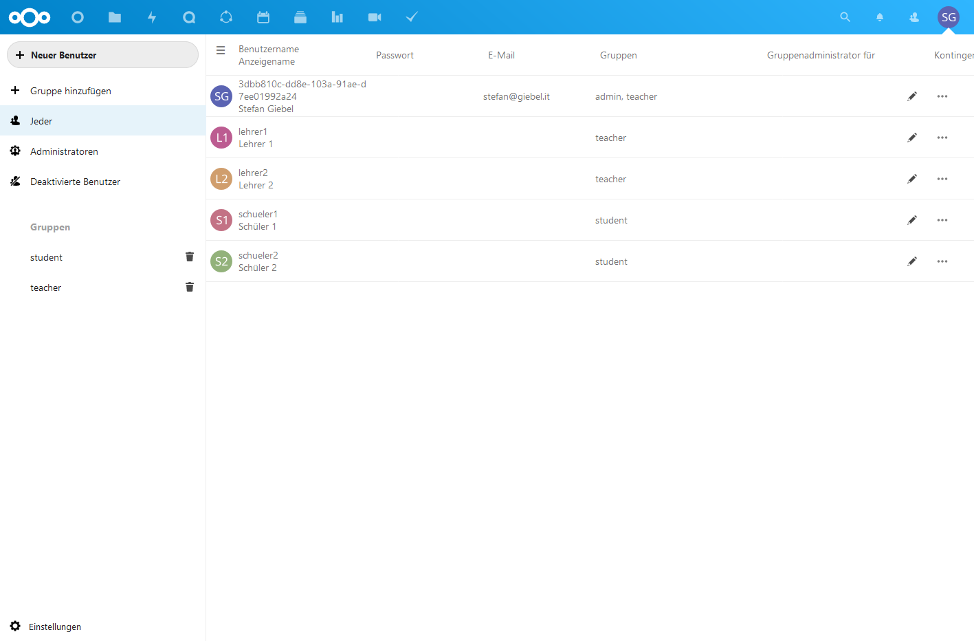Open the SG user avatar menu
The image size is (974, 641).
[x=949, y=17]
